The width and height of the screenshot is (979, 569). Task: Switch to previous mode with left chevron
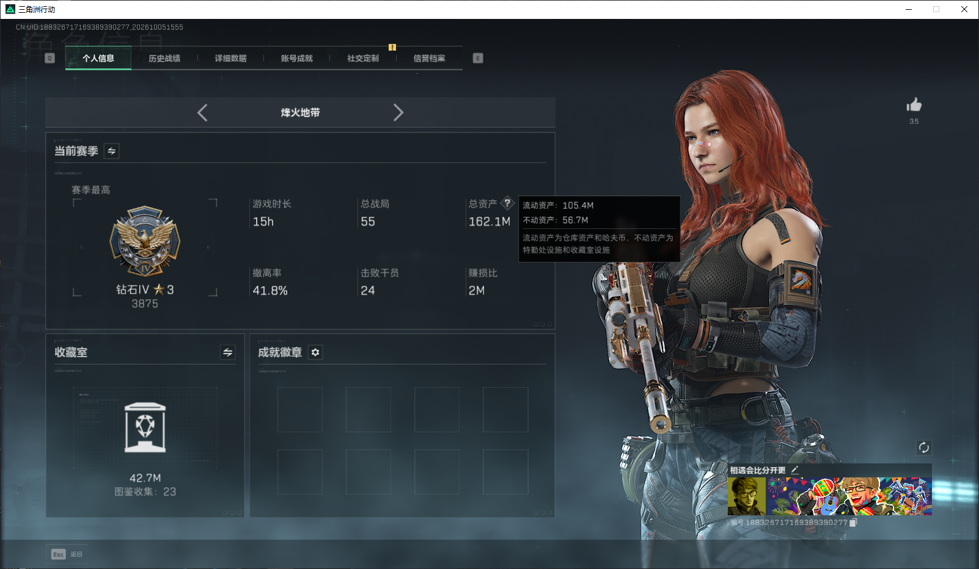point(202,112)
